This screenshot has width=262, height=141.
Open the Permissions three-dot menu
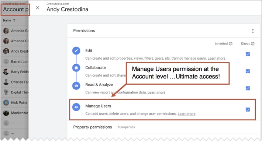click(x=253, y=31)
